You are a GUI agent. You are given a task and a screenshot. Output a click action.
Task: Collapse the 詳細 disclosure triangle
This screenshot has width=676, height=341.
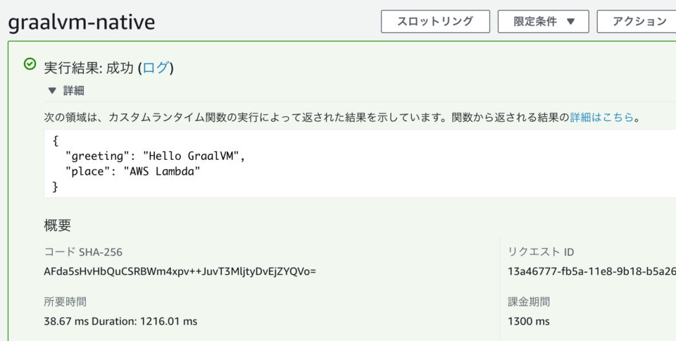pyautogui.click(x=52, y=90)
